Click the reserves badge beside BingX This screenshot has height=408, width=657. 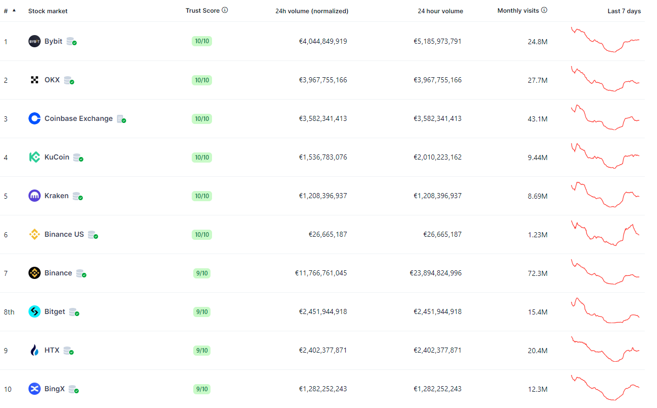click(74, 389)
